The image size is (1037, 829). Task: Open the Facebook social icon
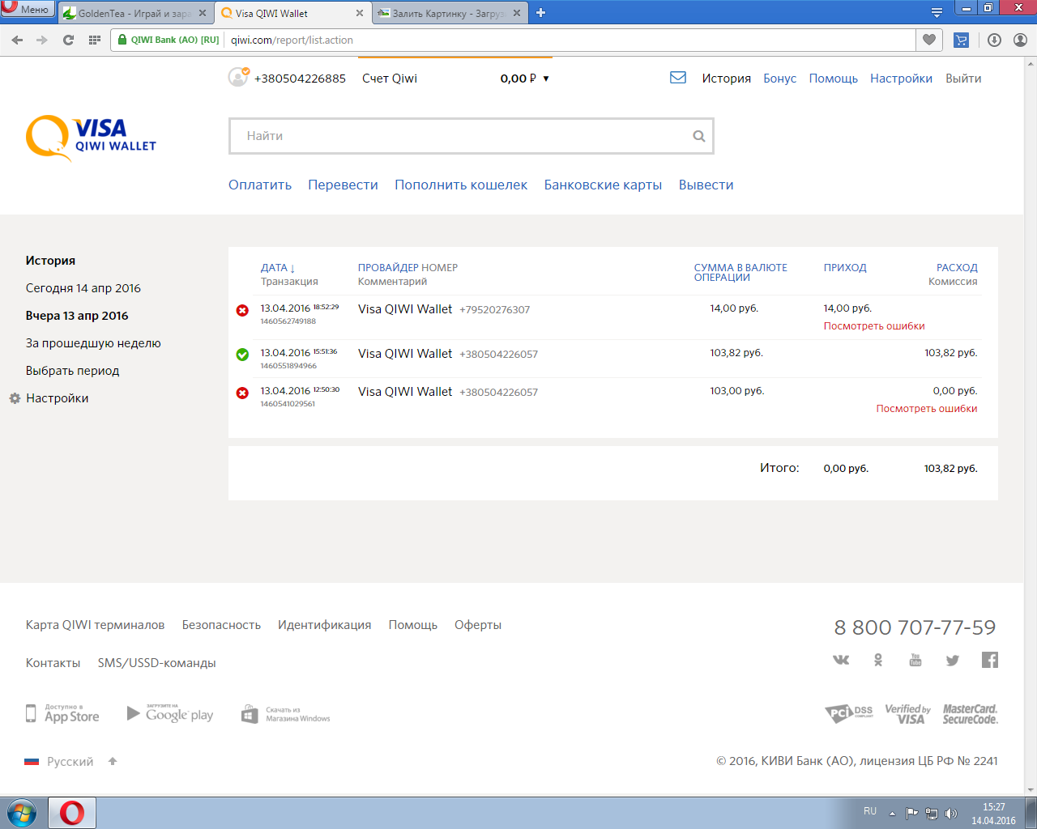(990, 660)
